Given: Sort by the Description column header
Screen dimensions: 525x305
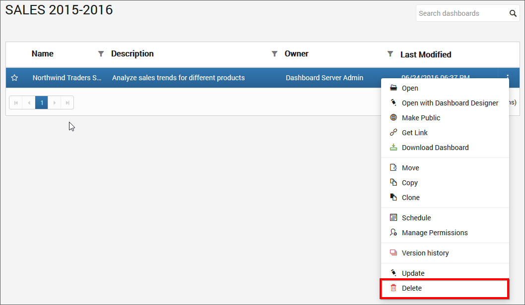Looking at the screenshot, I should 132,54.
